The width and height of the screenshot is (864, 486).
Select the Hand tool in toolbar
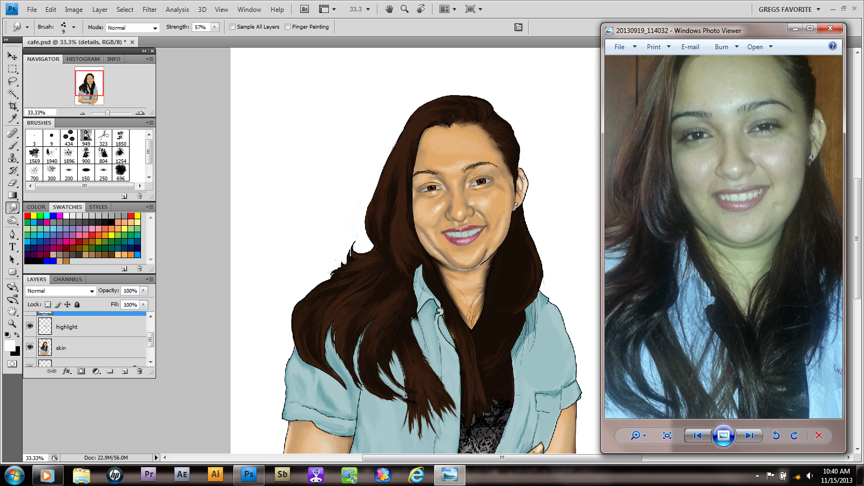click(x=12, y=311)
